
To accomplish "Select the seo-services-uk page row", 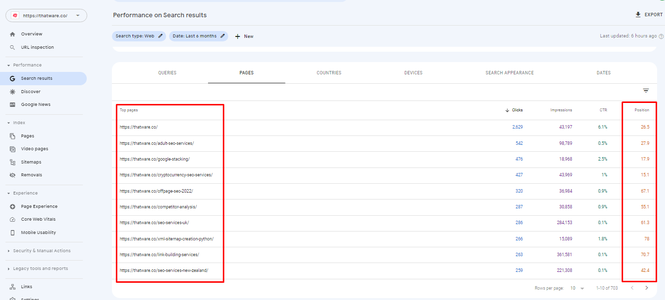I will tap(385, 223).
